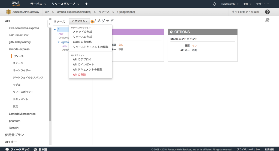Viewport: 279px width, 151px height.
Task: Click すべてのヒントを表示 button
Action: coord(245,12)
